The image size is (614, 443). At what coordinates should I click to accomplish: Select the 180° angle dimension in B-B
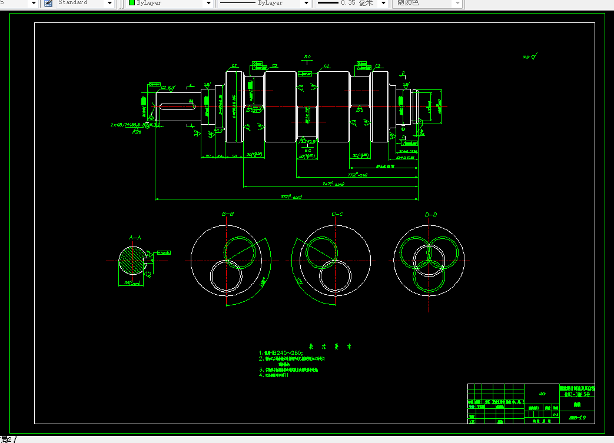263,281
